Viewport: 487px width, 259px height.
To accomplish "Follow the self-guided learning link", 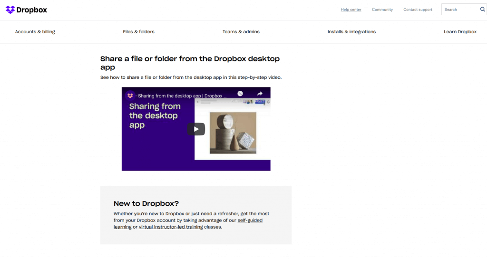I will [x=250, y=221].
